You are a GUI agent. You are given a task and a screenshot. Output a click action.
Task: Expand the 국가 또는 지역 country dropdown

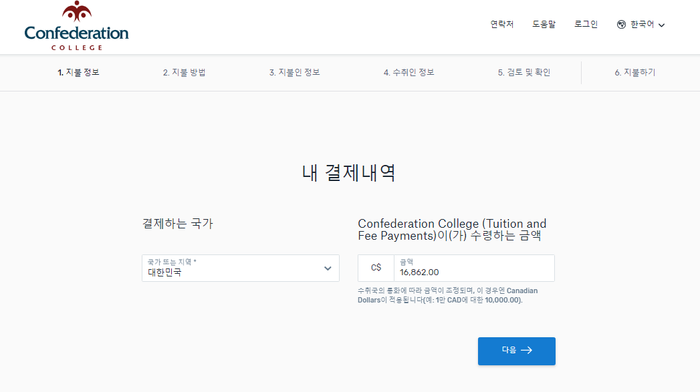241,268
